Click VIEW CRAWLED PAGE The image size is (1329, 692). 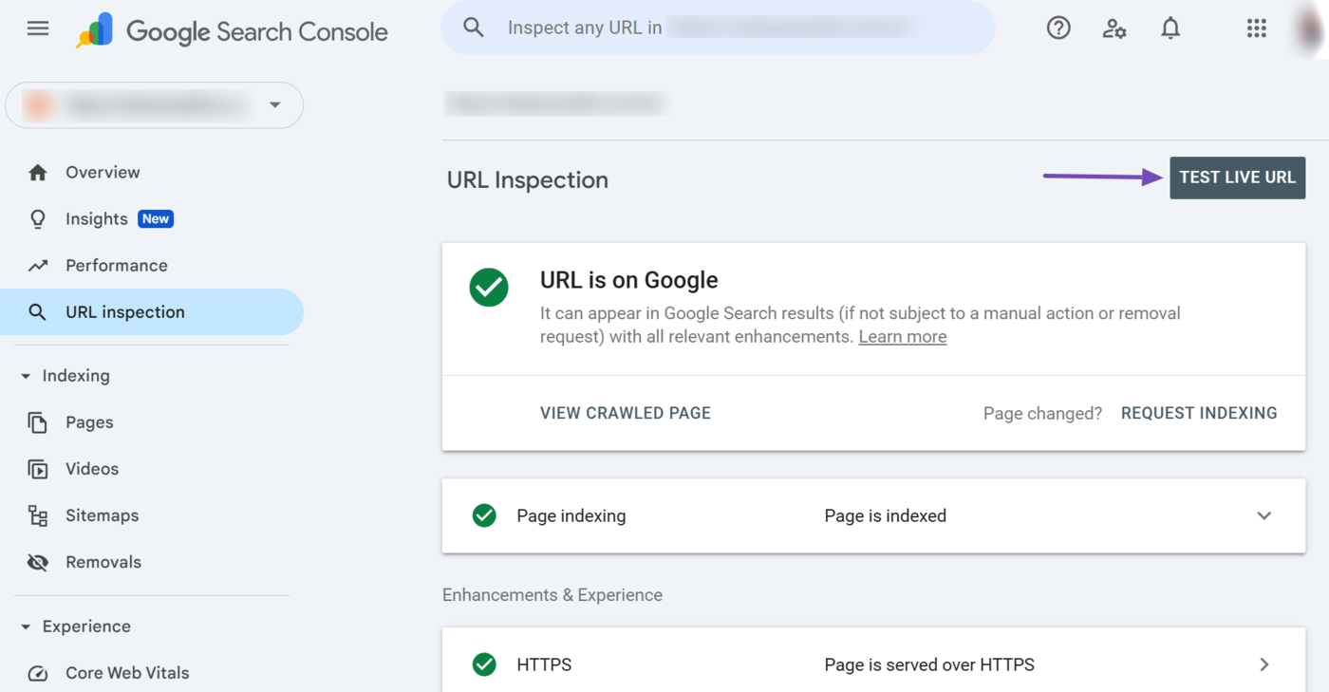tap(626, 413)
